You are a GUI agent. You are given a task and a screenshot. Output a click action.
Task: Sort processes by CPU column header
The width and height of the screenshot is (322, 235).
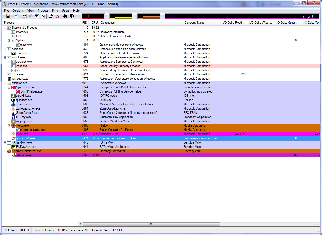click(95, 23)
